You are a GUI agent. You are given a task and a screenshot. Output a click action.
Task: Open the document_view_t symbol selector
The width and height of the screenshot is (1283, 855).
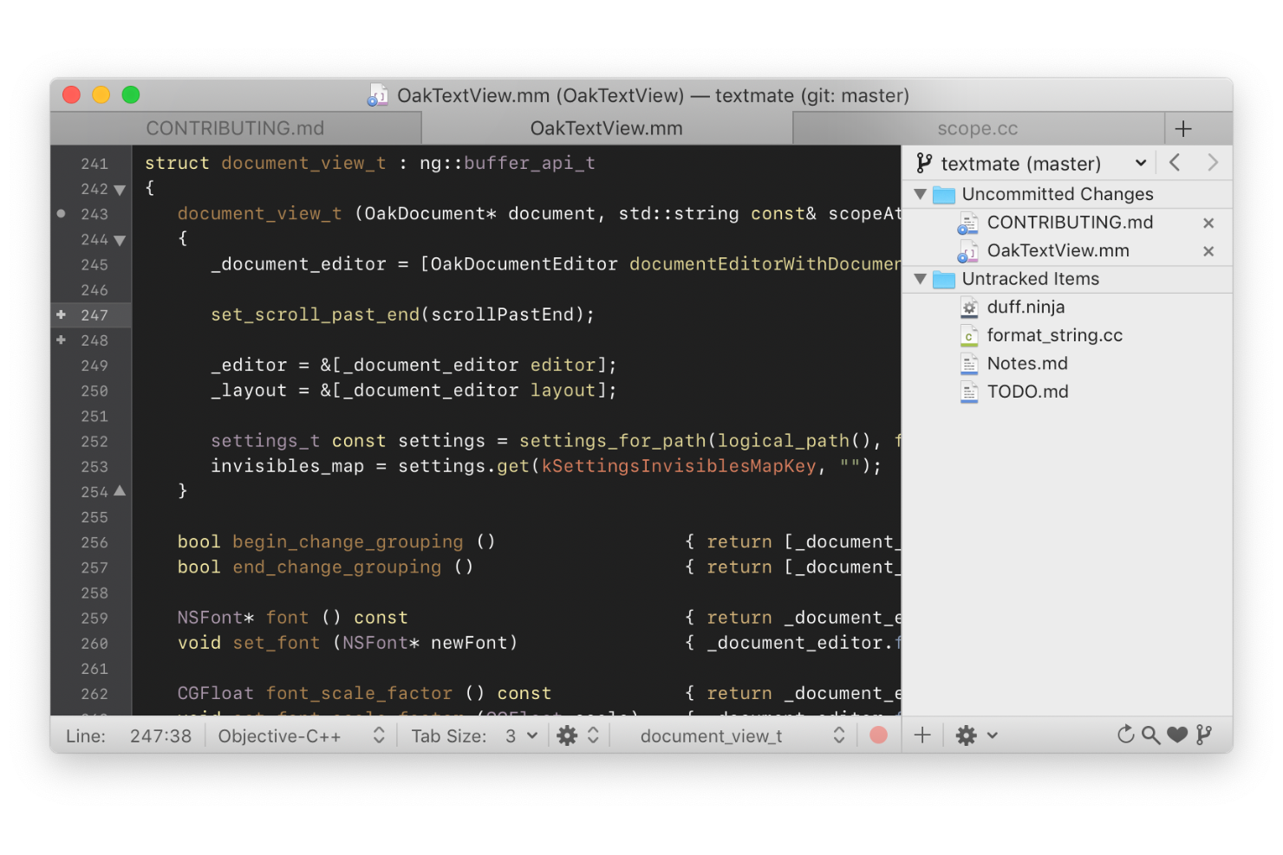coord(740,735)
